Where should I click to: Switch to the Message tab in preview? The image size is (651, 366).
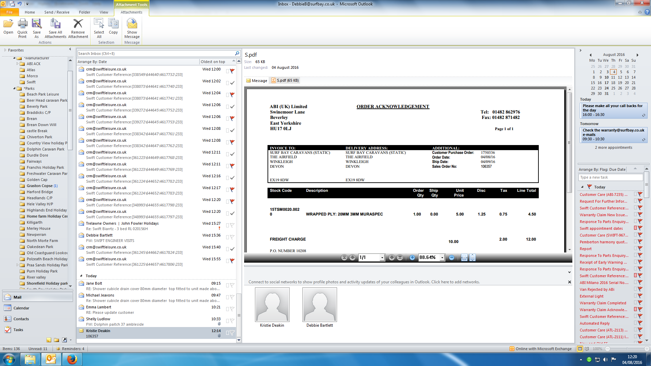coord(257,81)
